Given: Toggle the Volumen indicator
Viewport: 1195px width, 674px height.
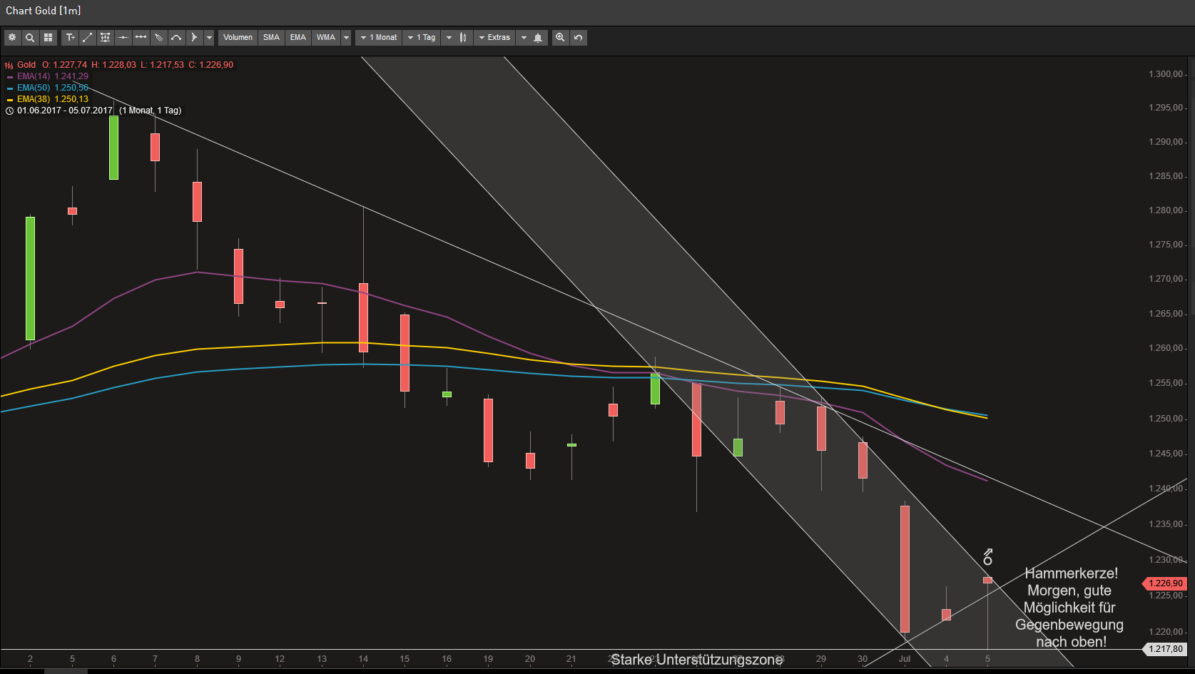Looking at the screenshot, I should coord(238,37).
